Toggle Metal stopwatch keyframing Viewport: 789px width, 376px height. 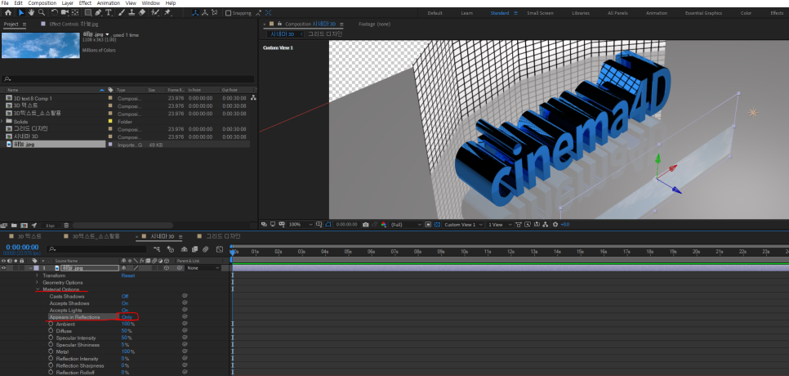51,351
